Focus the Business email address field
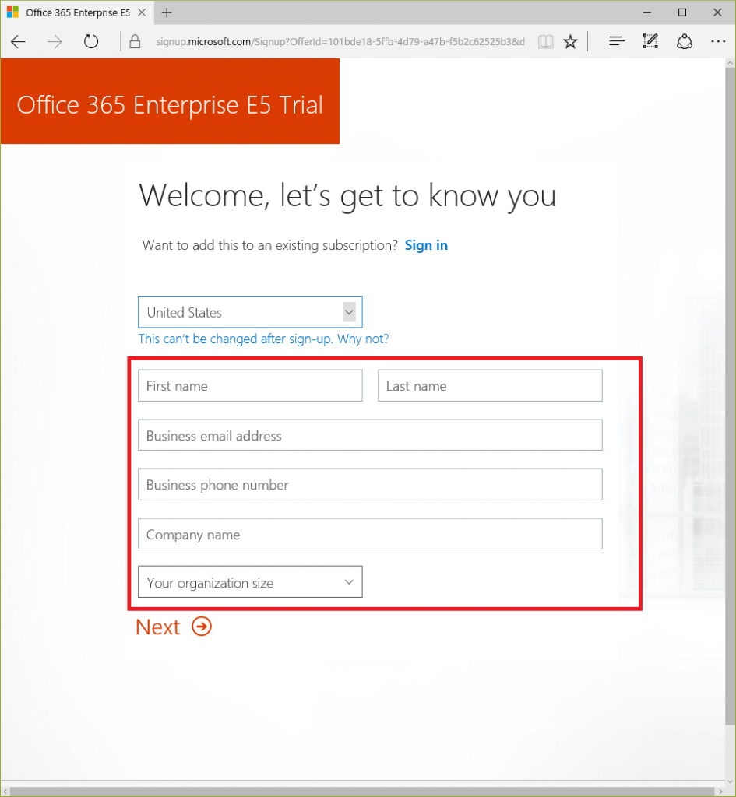Image resolution: width=736 pixels, height=797 pixels. (370, 435)
